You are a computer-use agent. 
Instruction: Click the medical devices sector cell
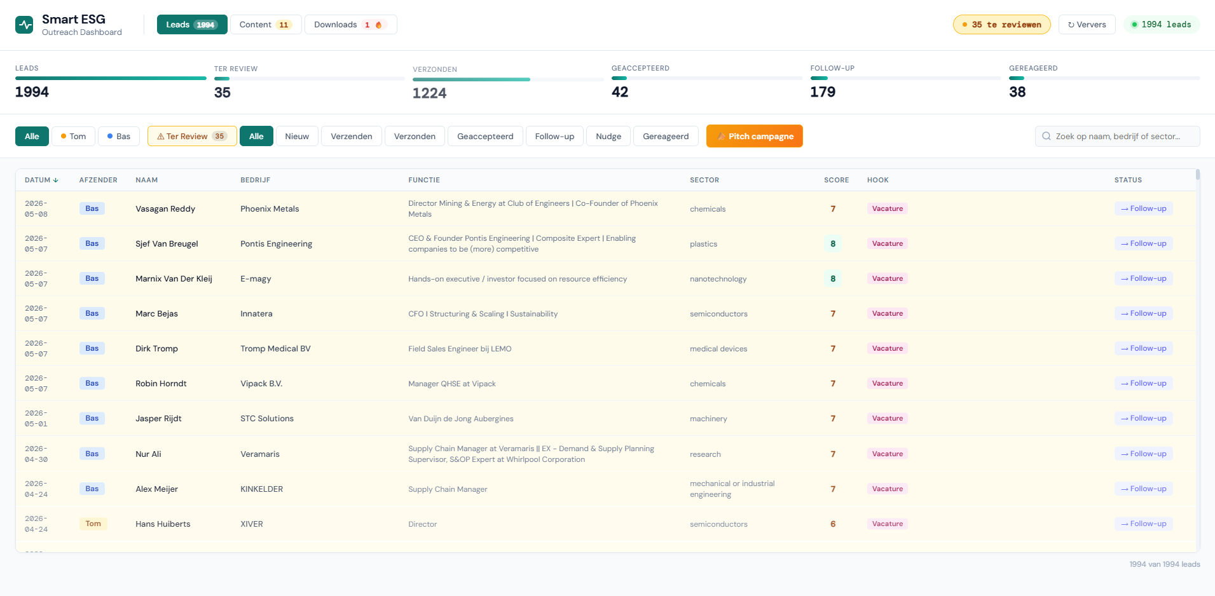[718, 349]
